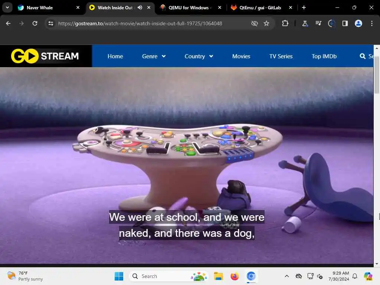Screen dimensions: 380x285
Task: Open a new browser tab
Action: 304,7
